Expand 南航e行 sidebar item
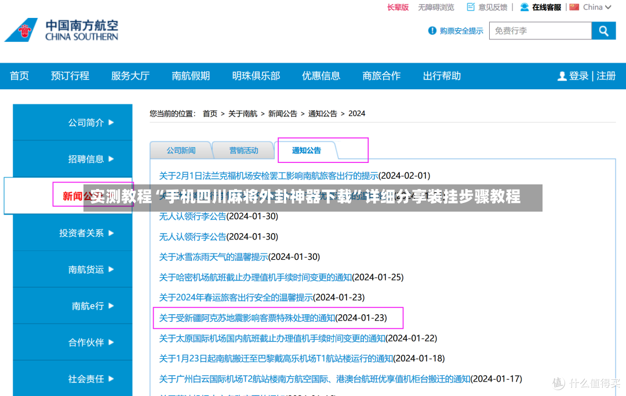626x396 pixels. [x=72, y=306]
